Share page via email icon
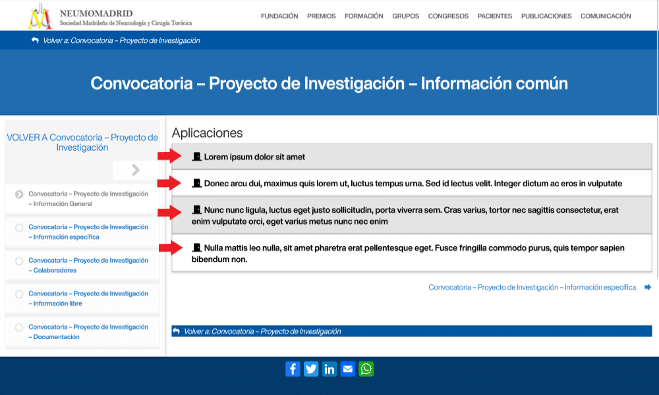659x395 pixels. (348, 369)
